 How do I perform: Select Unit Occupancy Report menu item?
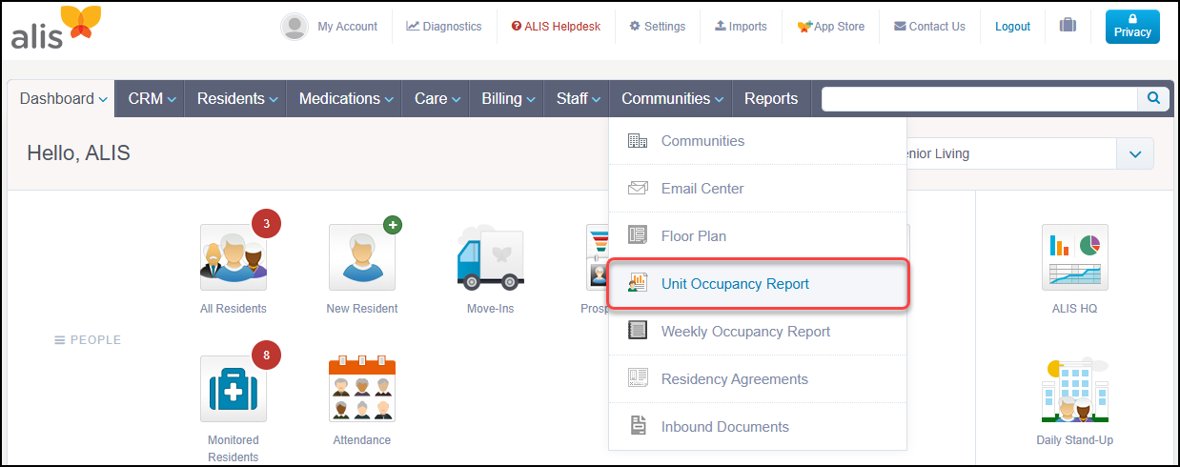[758, 284]
